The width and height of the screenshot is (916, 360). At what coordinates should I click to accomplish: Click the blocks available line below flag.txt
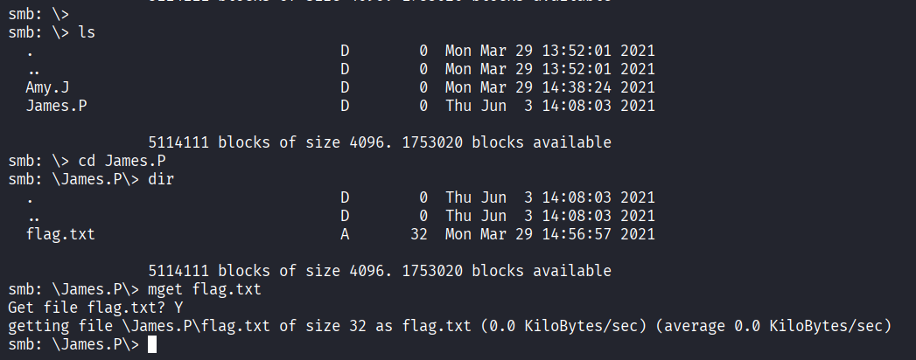tap(380, 271)
